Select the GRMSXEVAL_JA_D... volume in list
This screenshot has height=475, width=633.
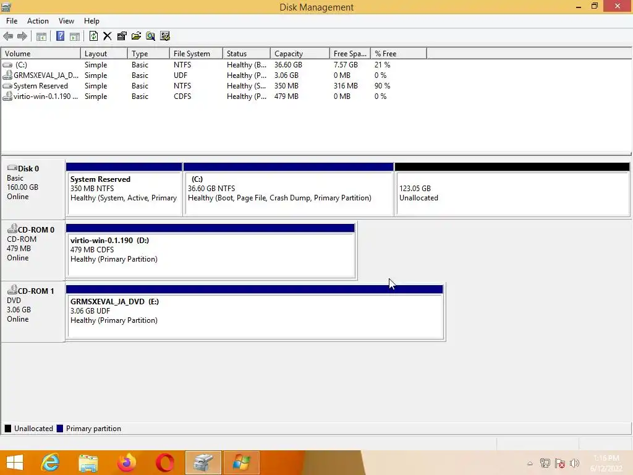(46, 75)
